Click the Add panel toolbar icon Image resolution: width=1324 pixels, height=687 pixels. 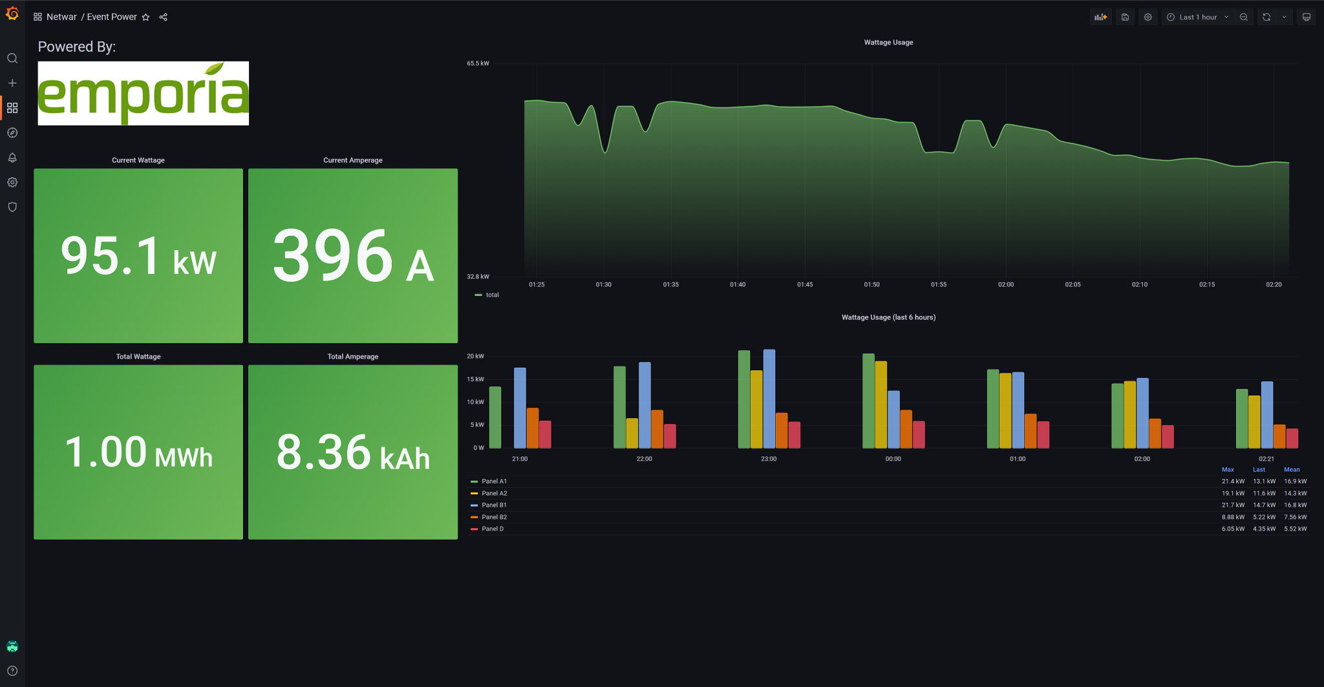tap(1100, 17)
